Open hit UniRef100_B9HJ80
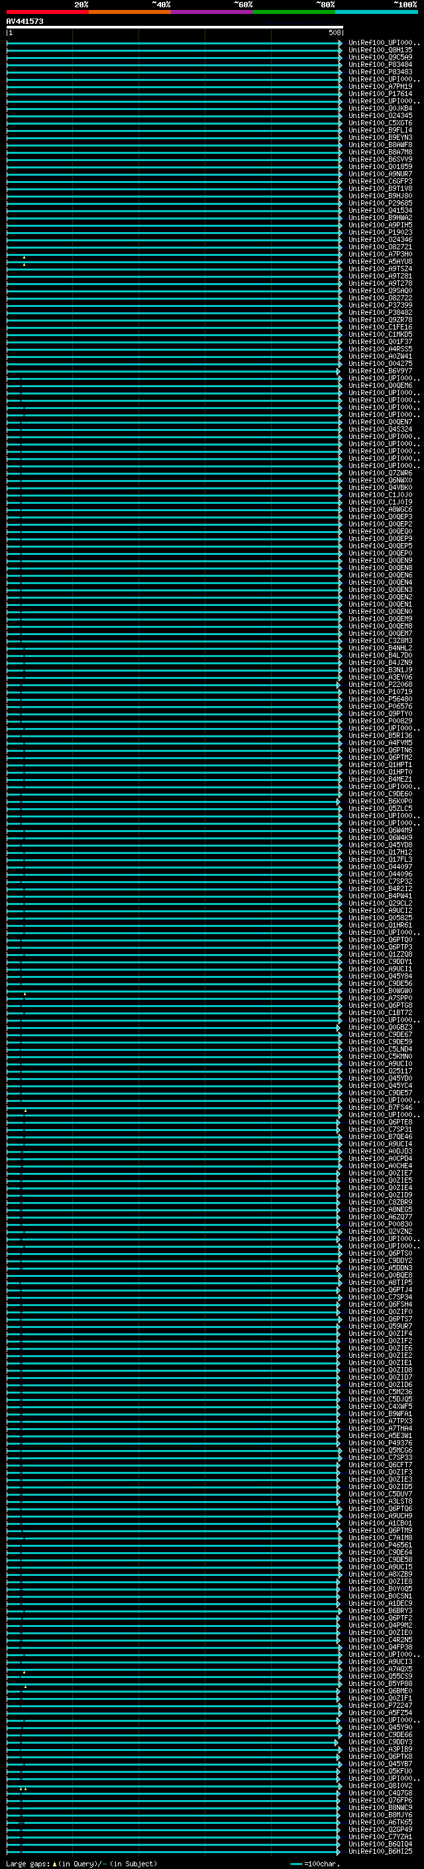The width and height of the screenshot is (424, 1869). point(380,196)
